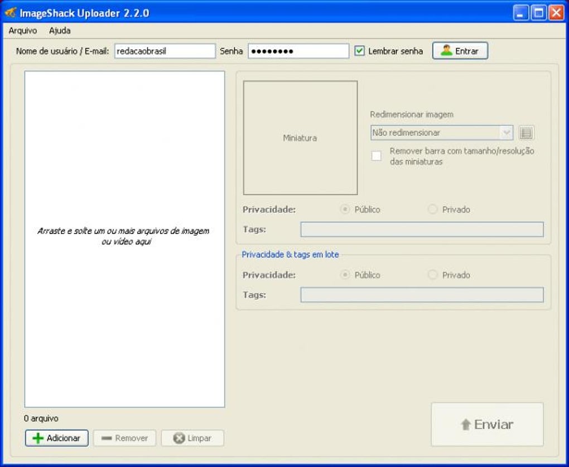Click the Senha password field
Viewport: 569px width, 467px height.
click(298, 51)
